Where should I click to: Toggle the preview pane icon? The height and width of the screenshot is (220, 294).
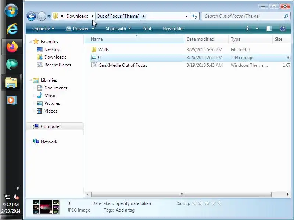(x=269, y=29)
